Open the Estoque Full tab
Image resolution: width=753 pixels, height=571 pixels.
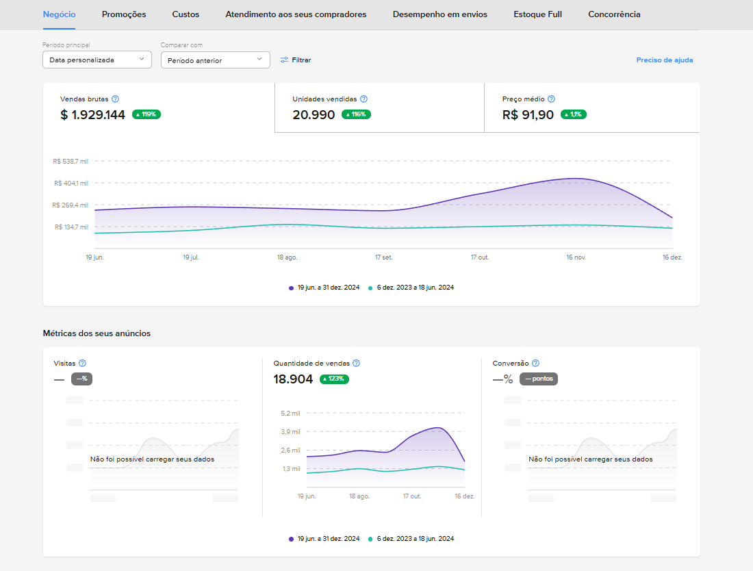[x=537, y=14]
